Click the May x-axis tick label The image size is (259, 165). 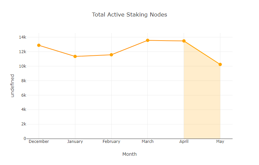click(220, 142)
